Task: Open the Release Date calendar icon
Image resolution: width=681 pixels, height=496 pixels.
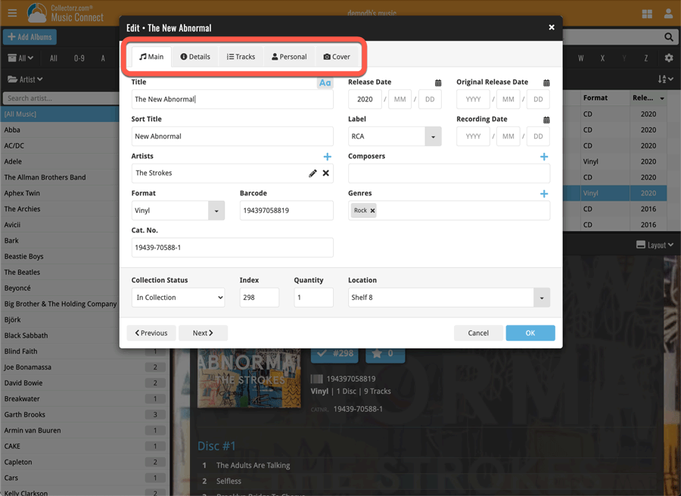Action: [x=438, y=83]
